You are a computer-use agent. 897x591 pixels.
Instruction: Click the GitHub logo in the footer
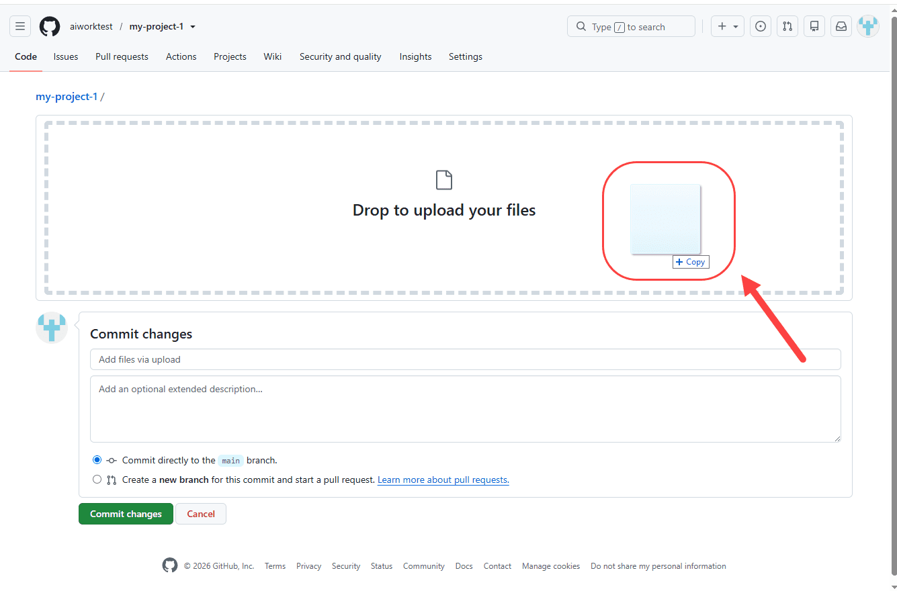[170, 565]
